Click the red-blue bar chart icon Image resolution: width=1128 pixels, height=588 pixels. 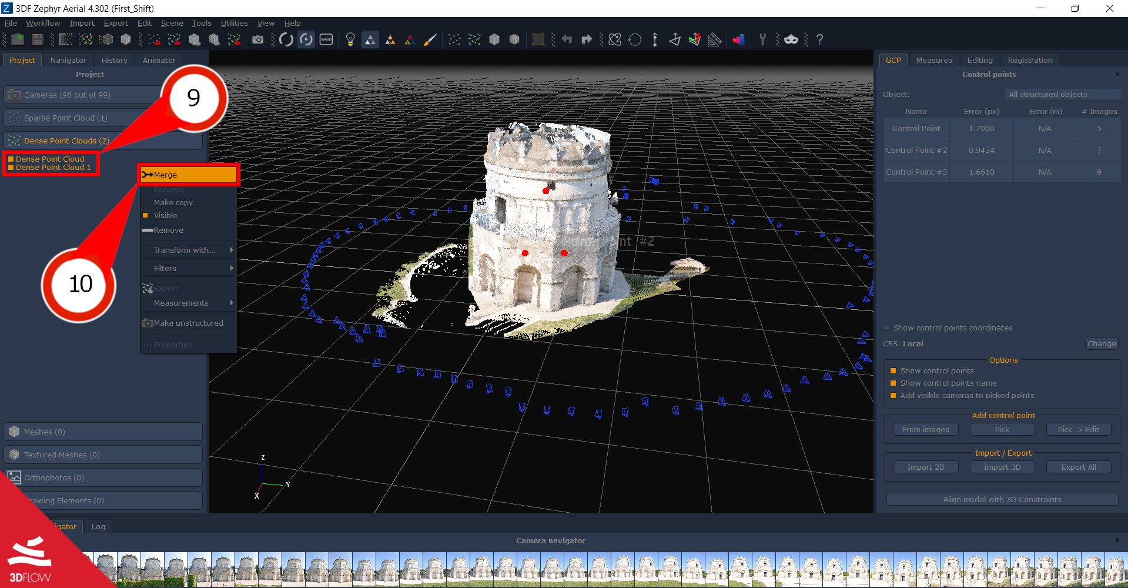point(739,39)
